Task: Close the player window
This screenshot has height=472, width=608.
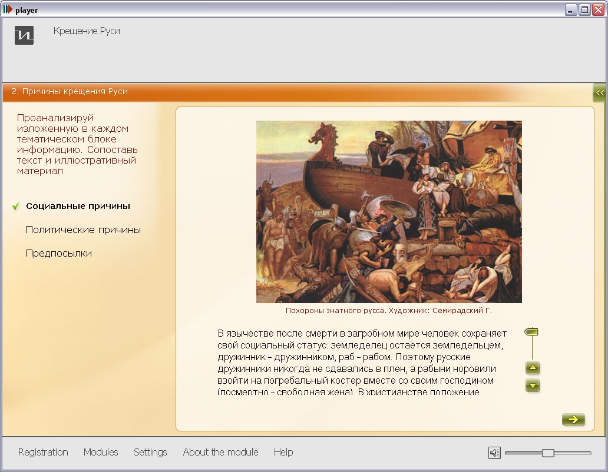Action: tap(599, 9)
